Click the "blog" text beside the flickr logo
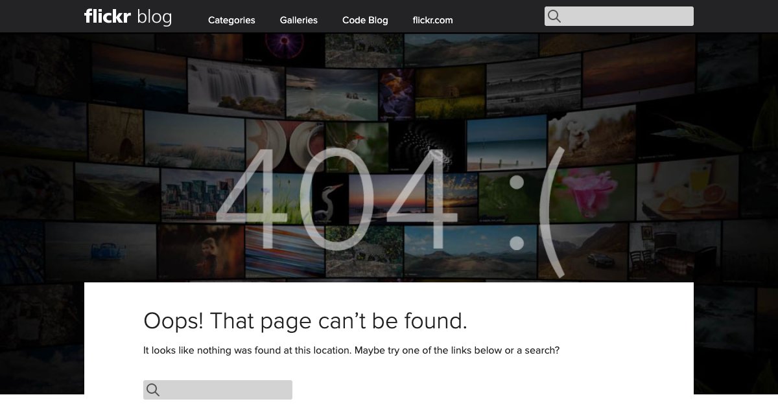The image size is (778, 408). click(x=154, y=17)
